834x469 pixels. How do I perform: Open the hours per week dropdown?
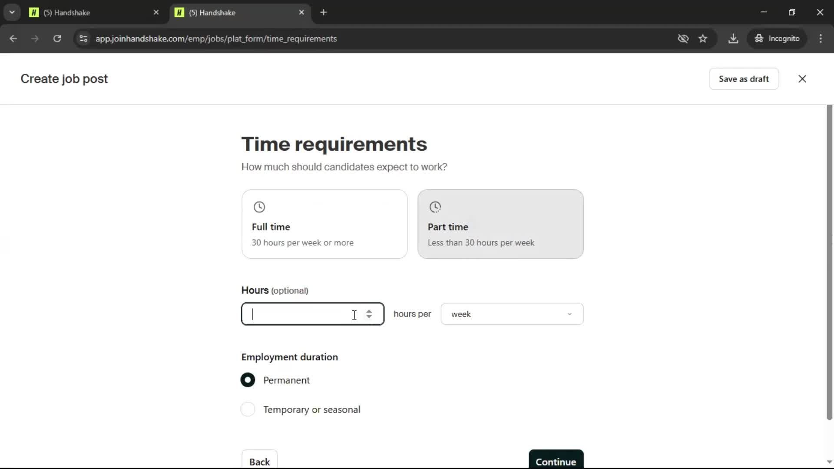pyautogui.click(x=512, y=314)
